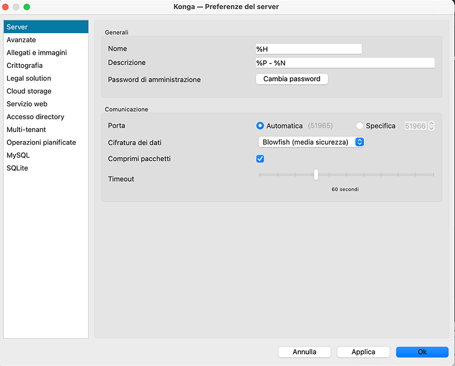Select the Automatica port radio button
Image resolution: width=455 pixels, height=366 pixels.
pos(260,126)
